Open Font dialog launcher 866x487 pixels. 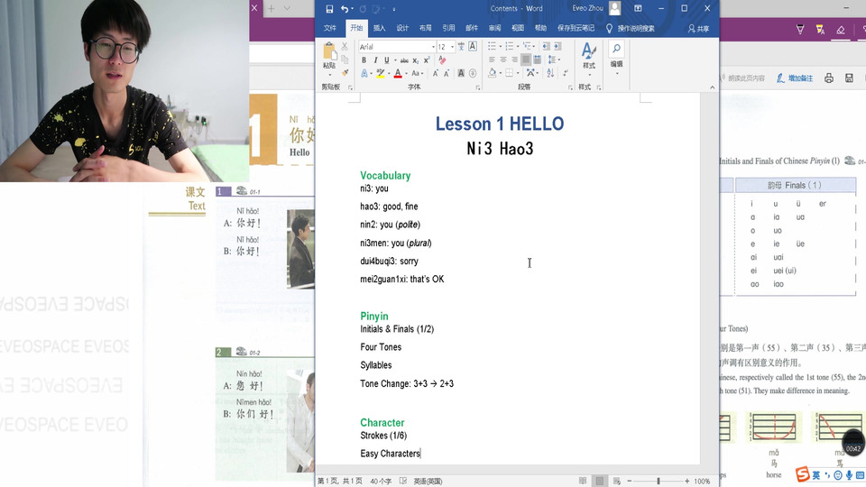pyautogui.click(x=478, y=87)
